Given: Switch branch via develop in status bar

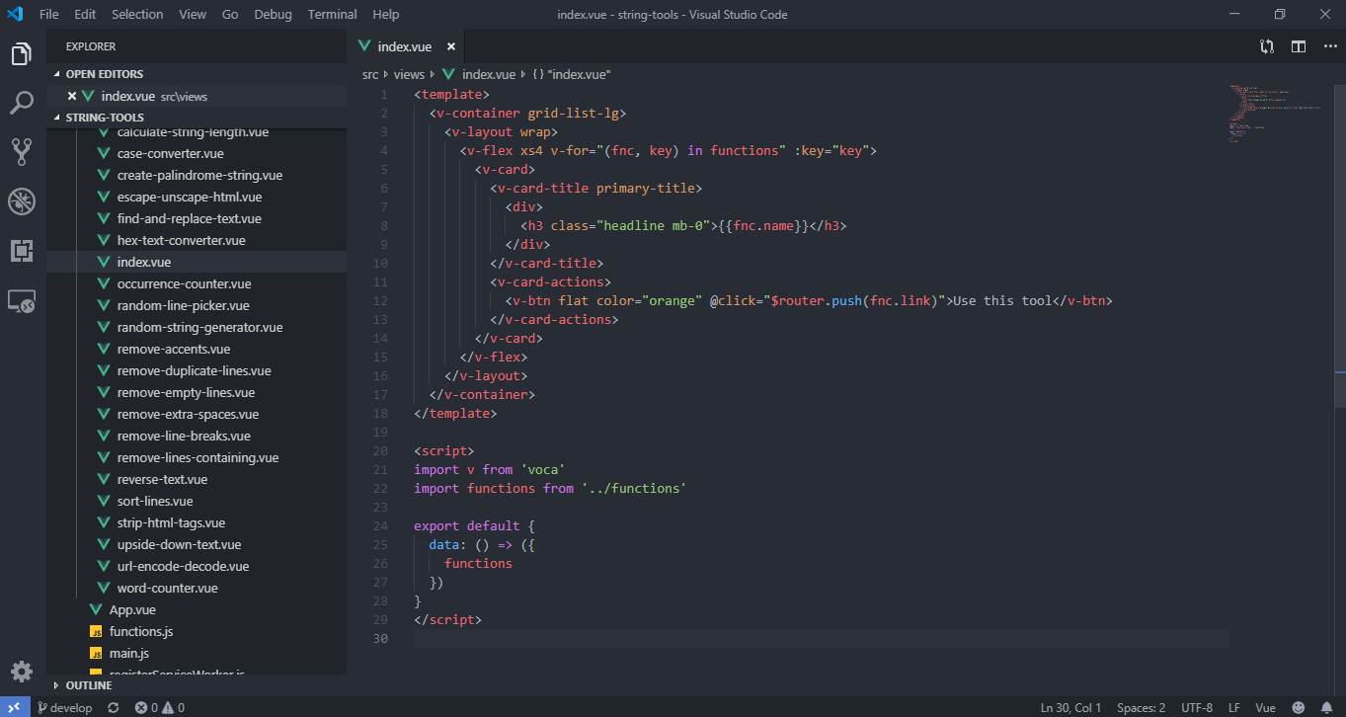Looking at the screenshot, I should pyautogui.click(x=63, y=707).
